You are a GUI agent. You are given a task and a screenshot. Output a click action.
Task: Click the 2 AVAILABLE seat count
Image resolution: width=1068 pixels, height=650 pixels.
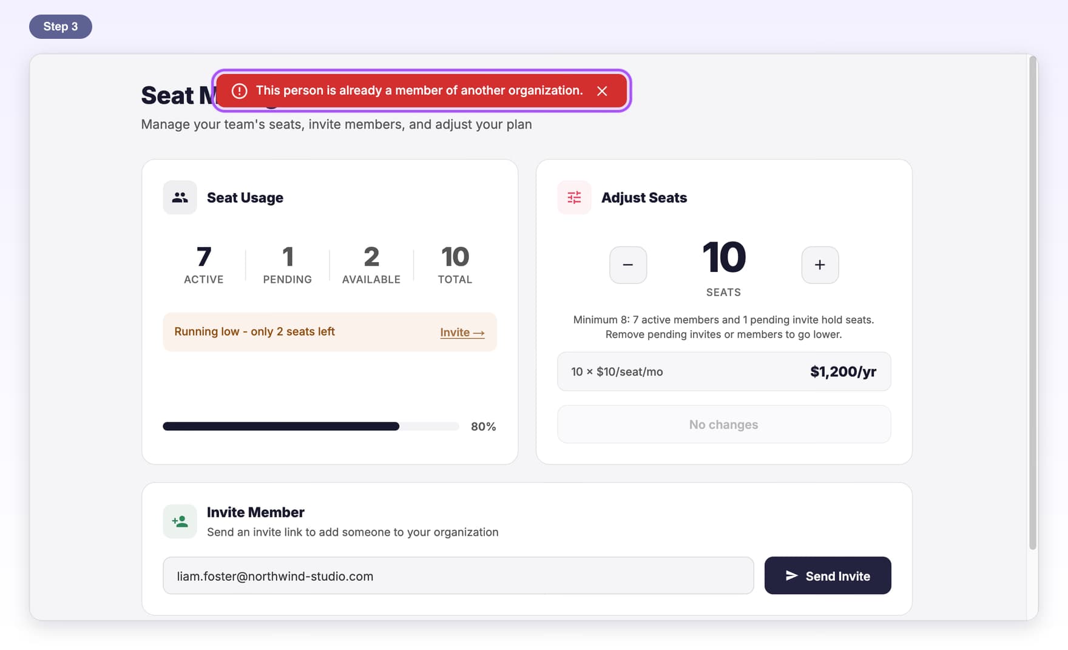(371, 265)
